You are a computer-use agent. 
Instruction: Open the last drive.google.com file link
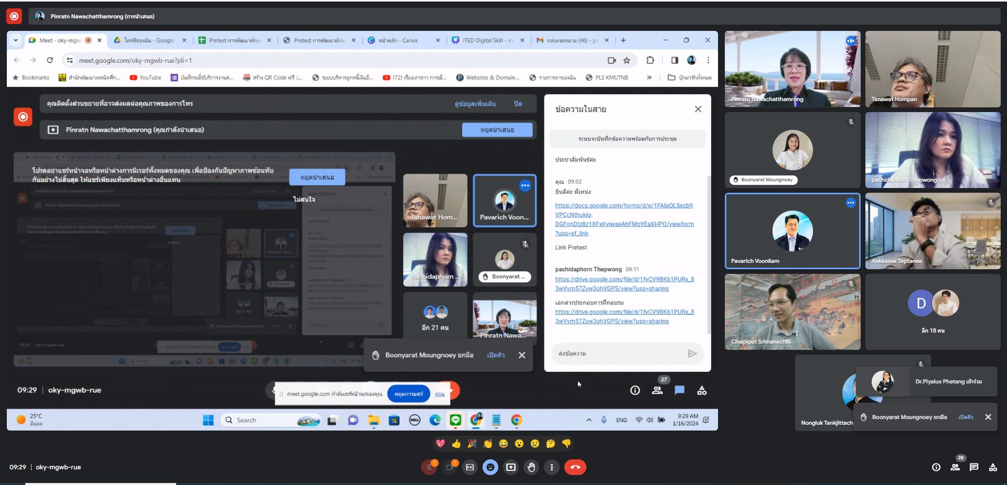point(624,316)
